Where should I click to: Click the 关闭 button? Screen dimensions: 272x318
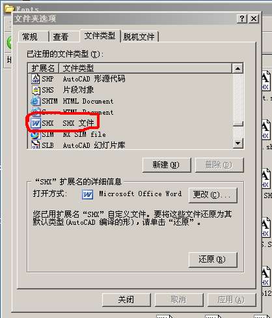pos(126,300)
